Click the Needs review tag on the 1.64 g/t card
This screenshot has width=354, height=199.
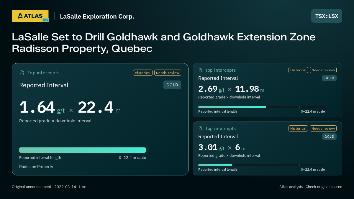(168, 73)
